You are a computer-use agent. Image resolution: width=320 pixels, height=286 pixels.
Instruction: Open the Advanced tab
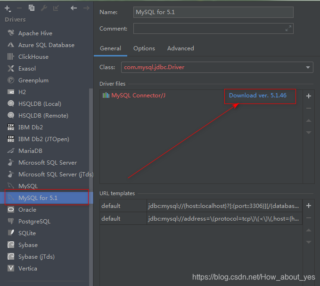[181, 48]
